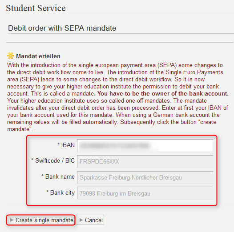Select the Bank name field with Sparkasse Freiburg

(x=145, y=177)
